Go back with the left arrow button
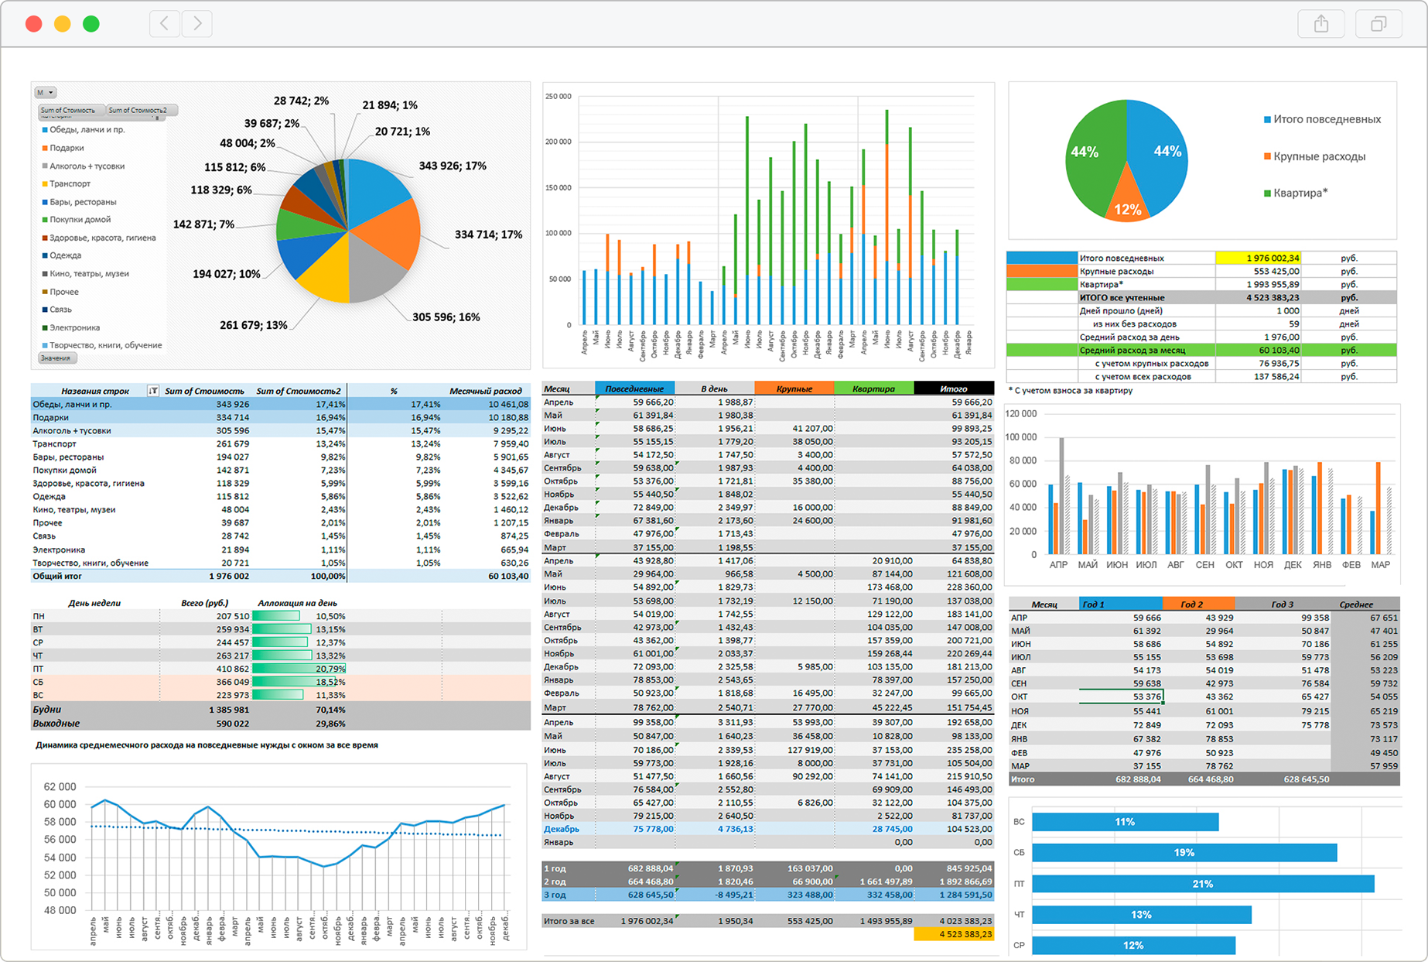1428x962 pixels. [165, 24]
